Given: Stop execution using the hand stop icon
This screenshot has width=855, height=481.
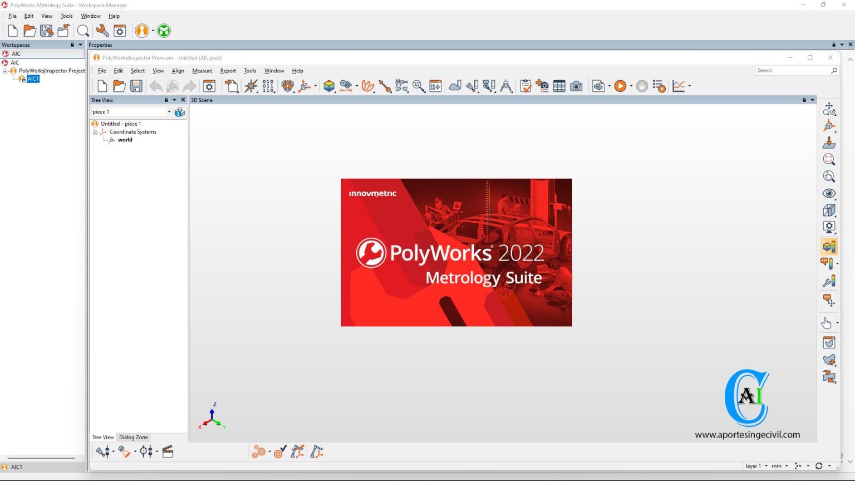Looking at the screenshot, I should [641, 86].
